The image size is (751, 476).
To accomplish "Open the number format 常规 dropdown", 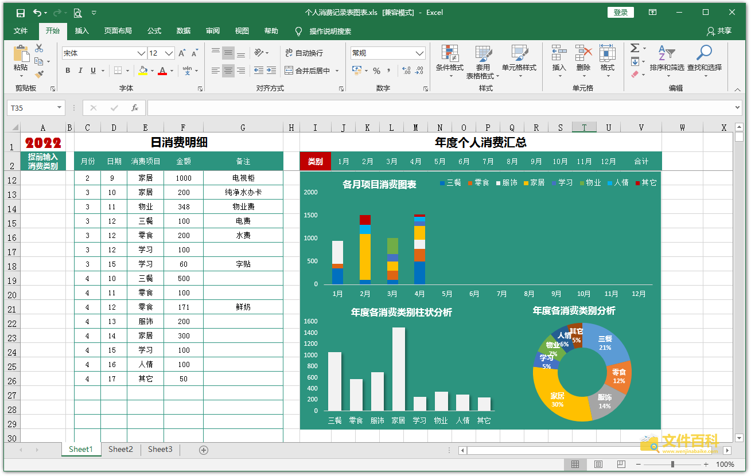I will 419,53.
